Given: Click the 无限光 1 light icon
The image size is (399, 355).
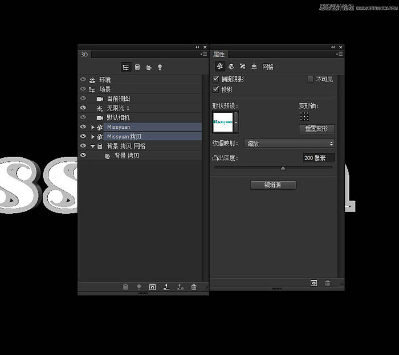Looking at the screenshot, I should click(x=100, y=108).
